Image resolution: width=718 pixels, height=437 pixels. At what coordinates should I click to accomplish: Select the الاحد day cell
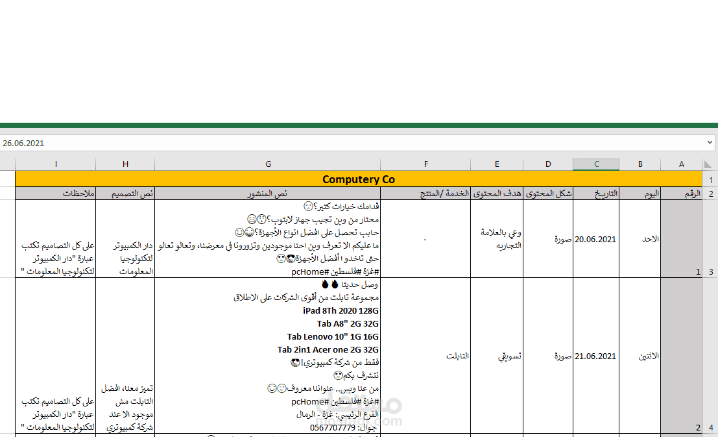640,239
